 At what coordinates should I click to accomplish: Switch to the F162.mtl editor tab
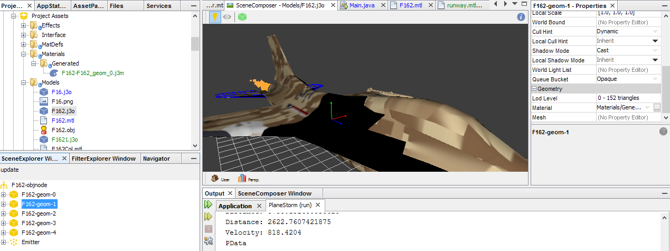[412, 5]
